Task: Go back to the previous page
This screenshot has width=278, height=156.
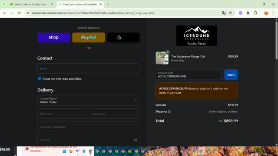Action: [5, 13]
